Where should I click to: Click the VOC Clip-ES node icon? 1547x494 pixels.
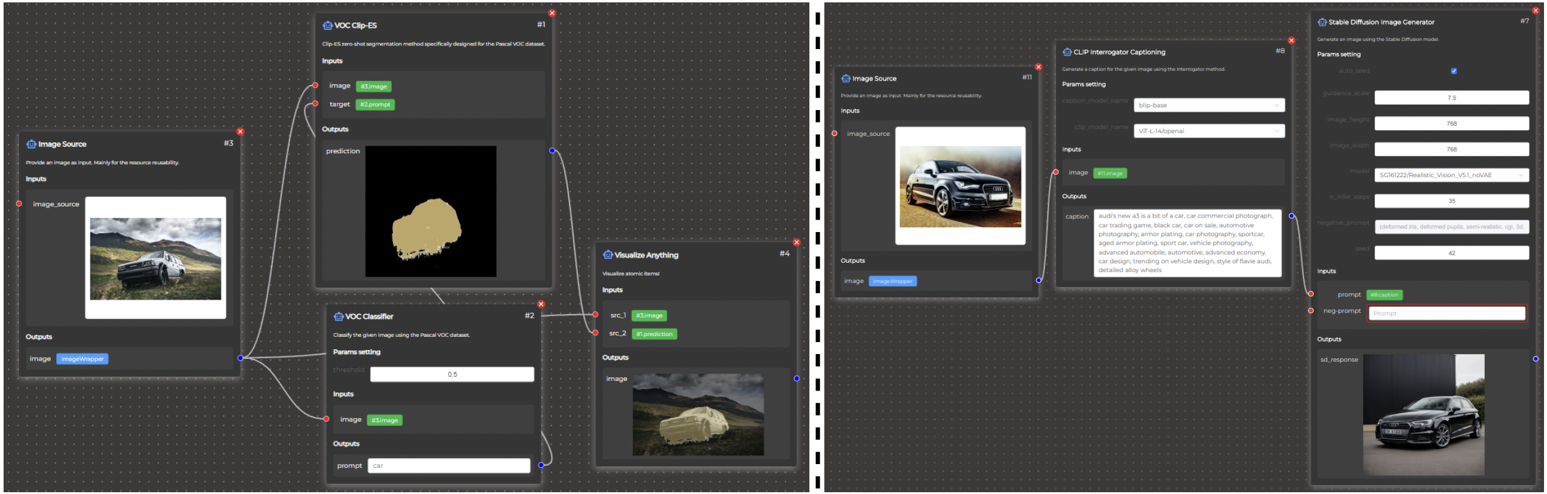point(327,25)
